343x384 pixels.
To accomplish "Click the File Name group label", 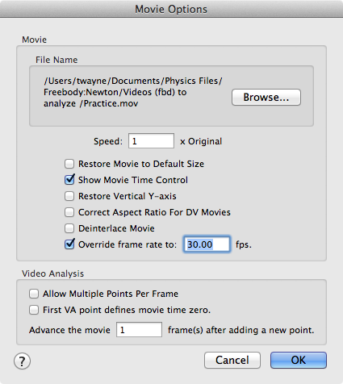I will [x=56, y=60].
